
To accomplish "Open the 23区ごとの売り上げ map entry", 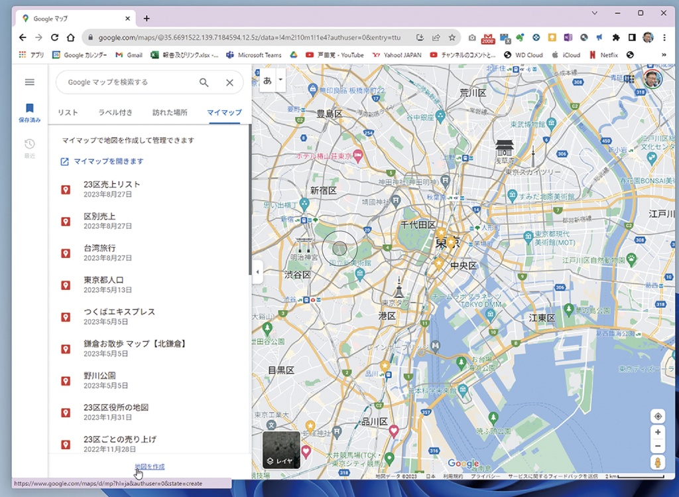I will click(149, 444).
